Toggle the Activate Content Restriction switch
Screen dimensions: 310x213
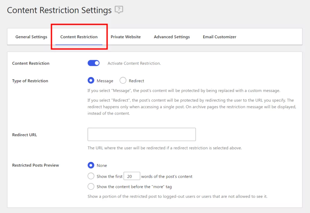click(94, 63)
